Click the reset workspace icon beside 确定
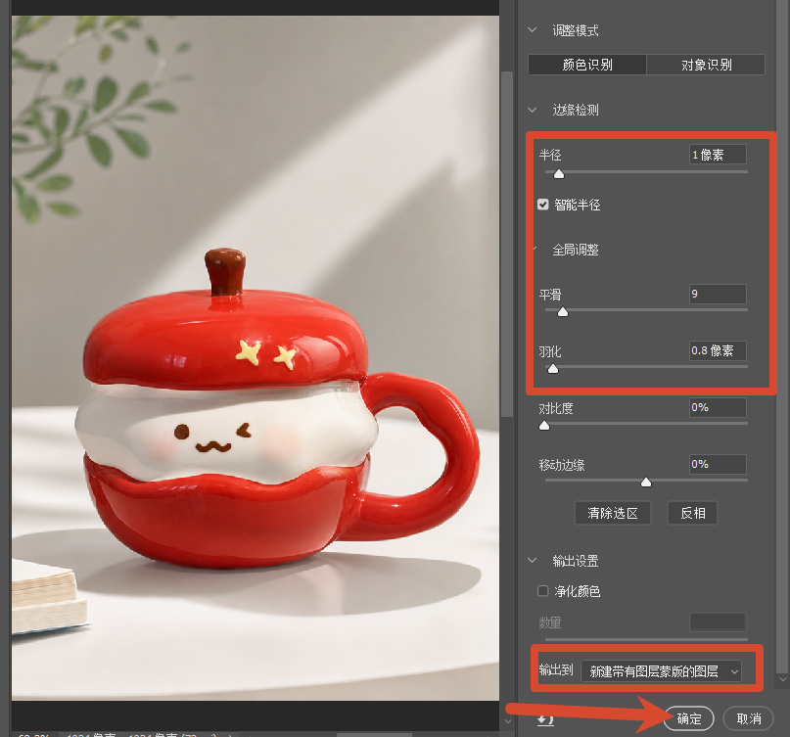This screenshot has height=737, width=790. 545,720
